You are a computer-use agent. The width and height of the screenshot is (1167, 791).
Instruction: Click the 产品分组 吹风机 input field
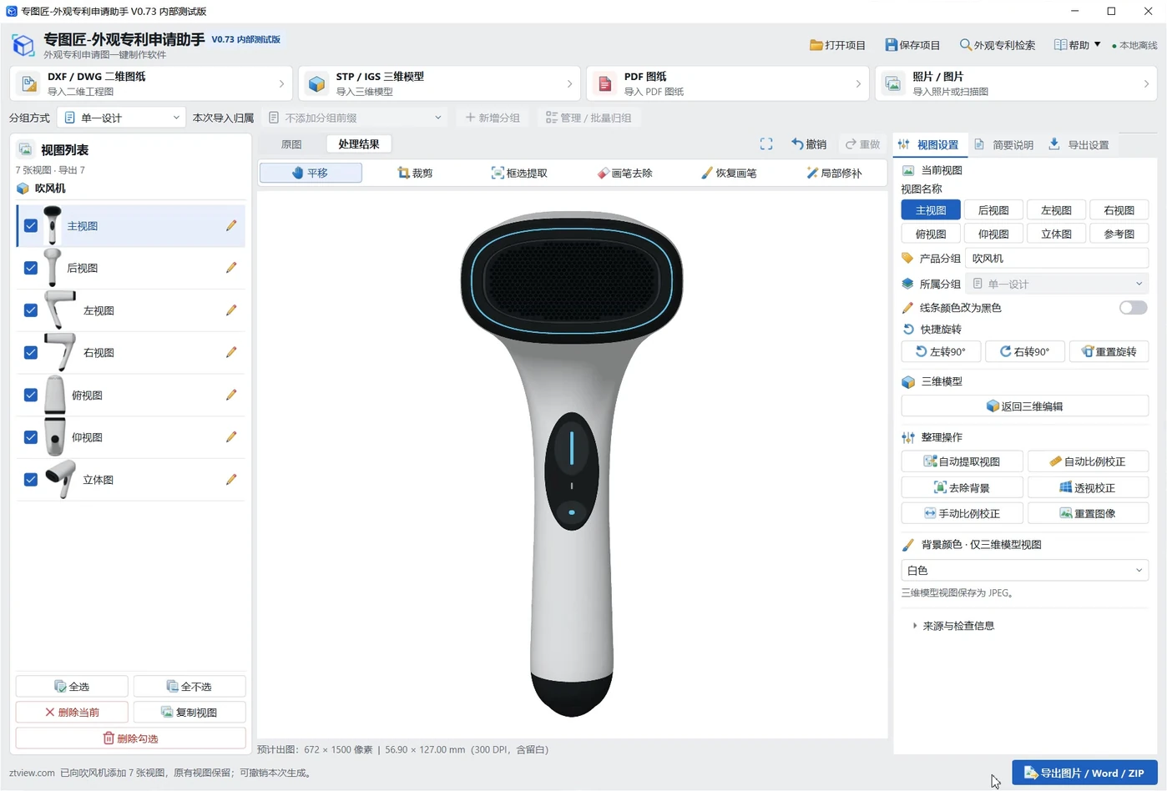click(1057, 259)
